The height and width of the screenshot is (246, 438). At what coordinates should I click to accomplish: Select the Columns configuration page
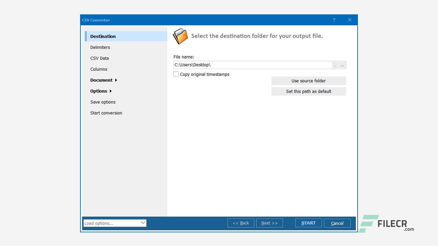[99, 69]
